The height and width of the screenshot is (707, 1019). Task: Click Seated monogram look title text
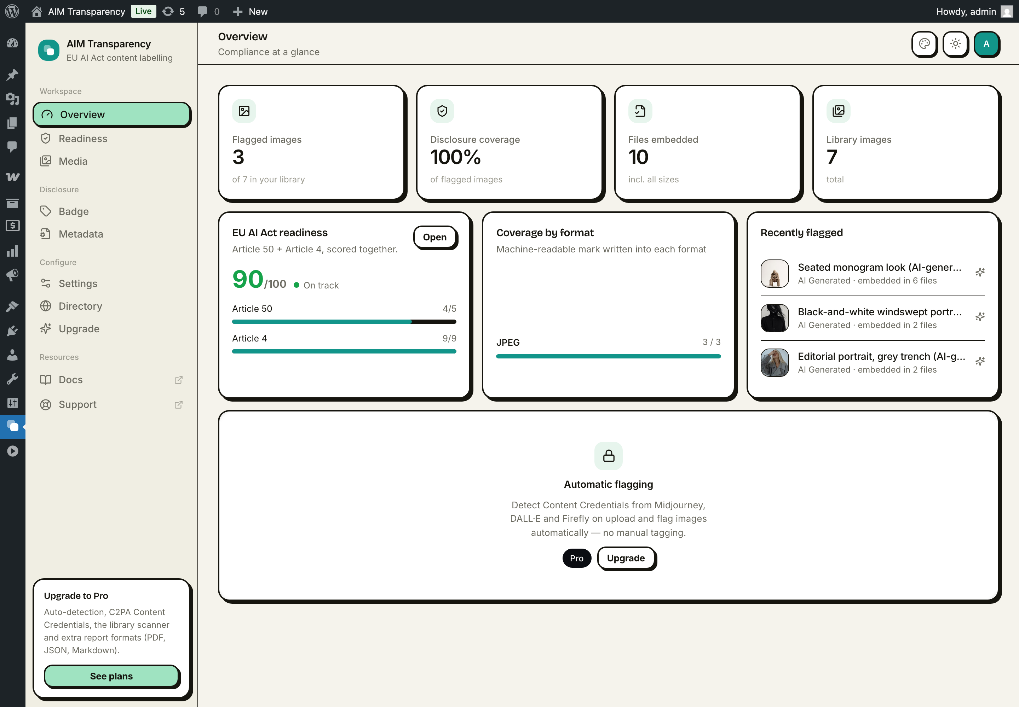(x=879, y=267)
